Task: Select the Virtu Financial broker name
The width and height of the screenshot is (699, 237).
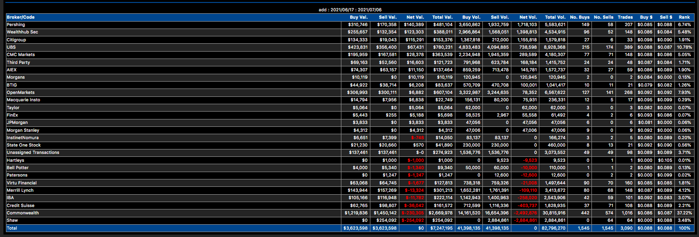Action: (22, 183)
